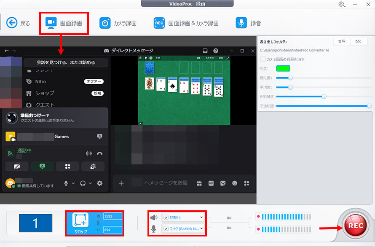Deafen with Discord headphones icon
The width and height of the screenshot is (375, 247).
[83, 183]
